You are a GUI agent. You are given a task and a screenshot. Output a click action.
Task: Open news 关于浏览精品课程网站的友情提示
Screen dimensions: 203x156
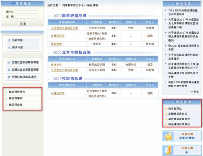pos(183,57)
